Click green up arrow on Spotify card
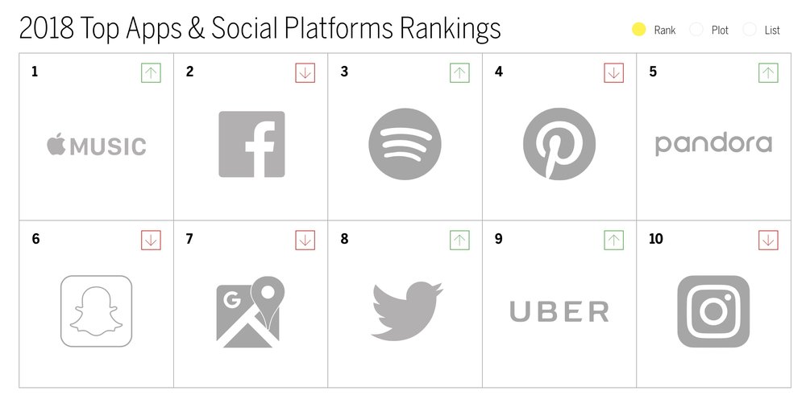The image size is (806, 395). (459, 73)
